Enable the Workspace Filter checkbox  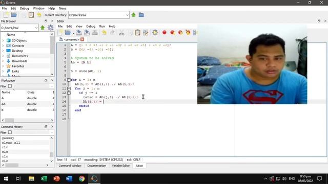point(10,86)
